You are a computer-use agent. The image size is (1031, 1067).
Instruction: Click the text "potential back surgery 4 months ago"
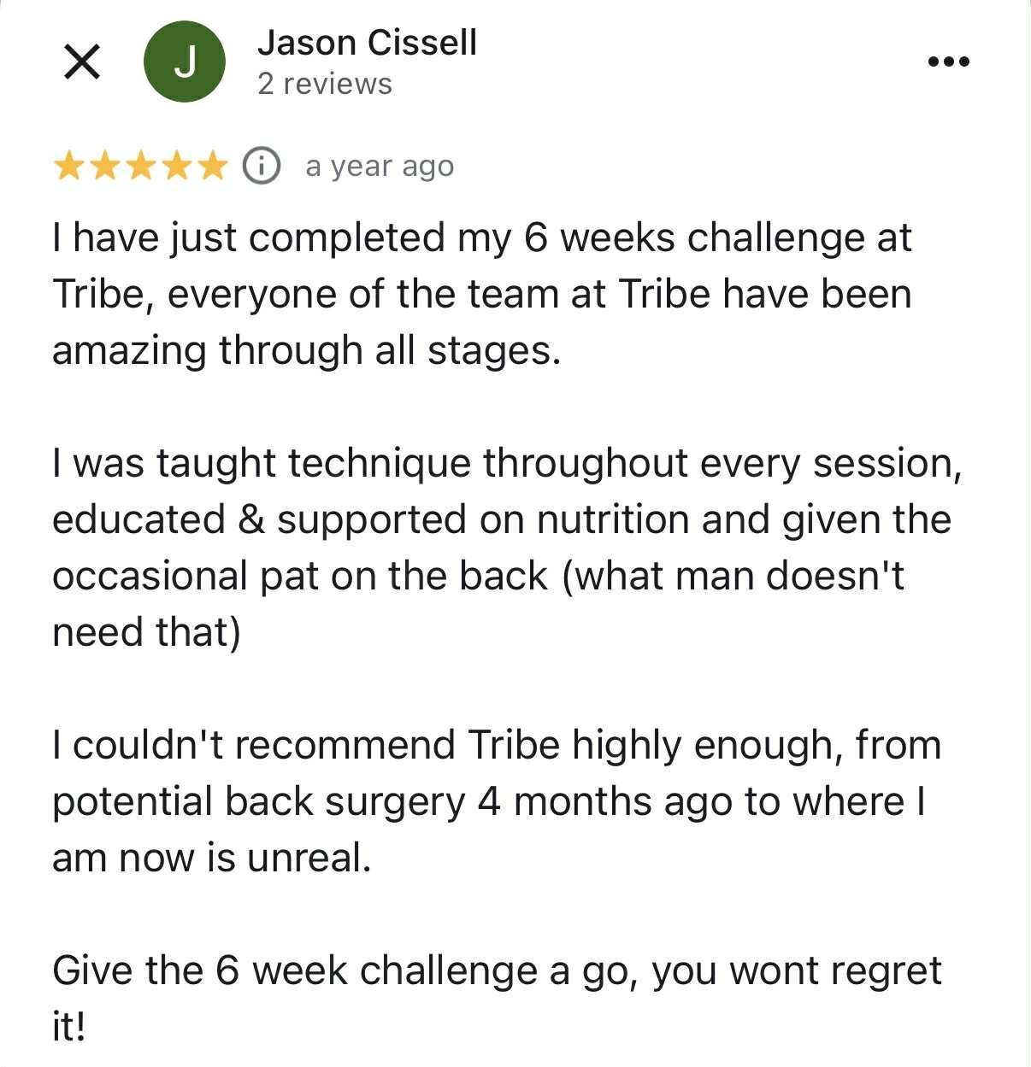pyautogui.click(x=394, y=801)
